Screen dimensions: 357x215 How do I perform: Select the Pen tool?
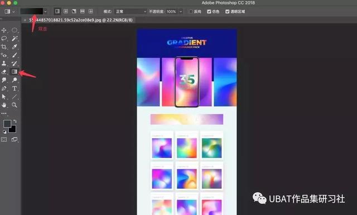[4, 89]
